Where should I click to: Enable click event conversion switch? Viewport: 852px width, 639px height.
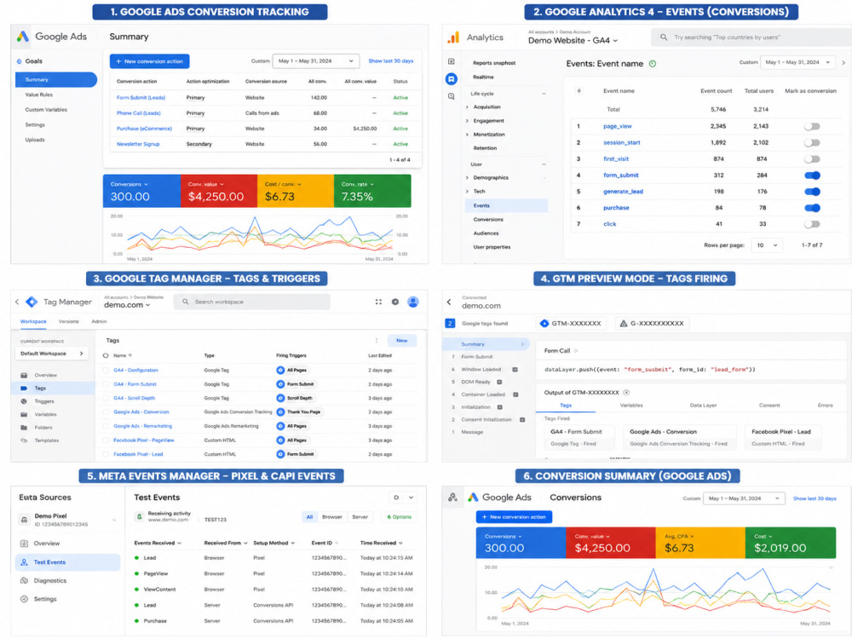[x=812, y=224]
